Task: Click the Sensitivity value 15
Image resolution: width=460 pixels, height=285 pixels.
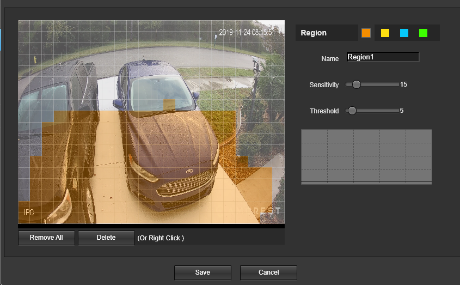Action: [404, 84]
